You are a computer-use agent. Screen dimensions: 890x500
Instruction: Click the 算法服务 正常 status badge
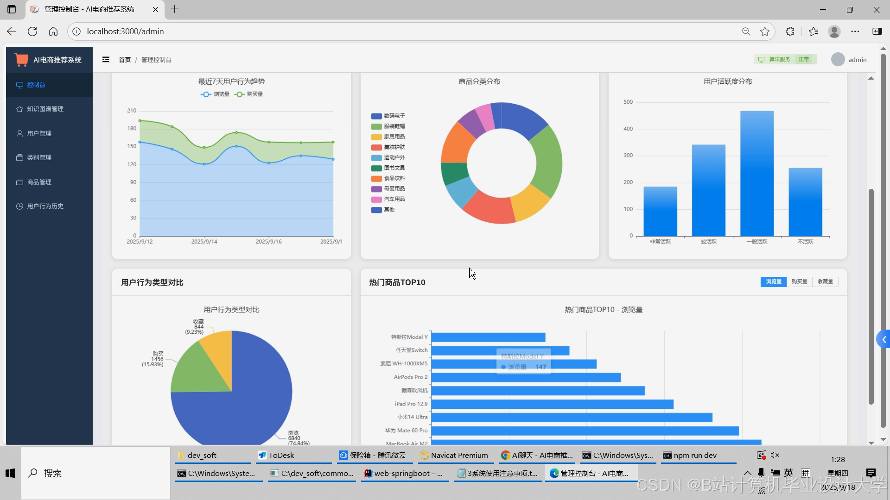pos(785,60)
